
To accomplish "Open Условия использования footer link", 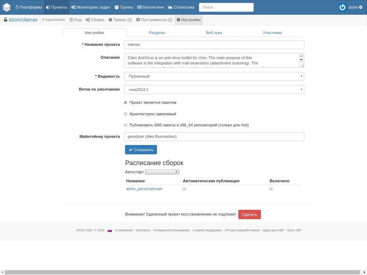I will coord(171,230).
